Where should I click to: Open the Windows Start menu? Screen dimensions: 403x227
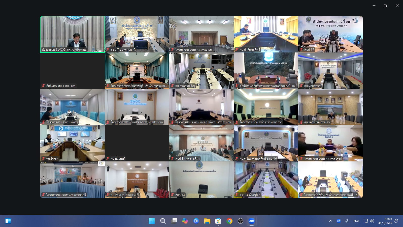[x=152, y=221]
